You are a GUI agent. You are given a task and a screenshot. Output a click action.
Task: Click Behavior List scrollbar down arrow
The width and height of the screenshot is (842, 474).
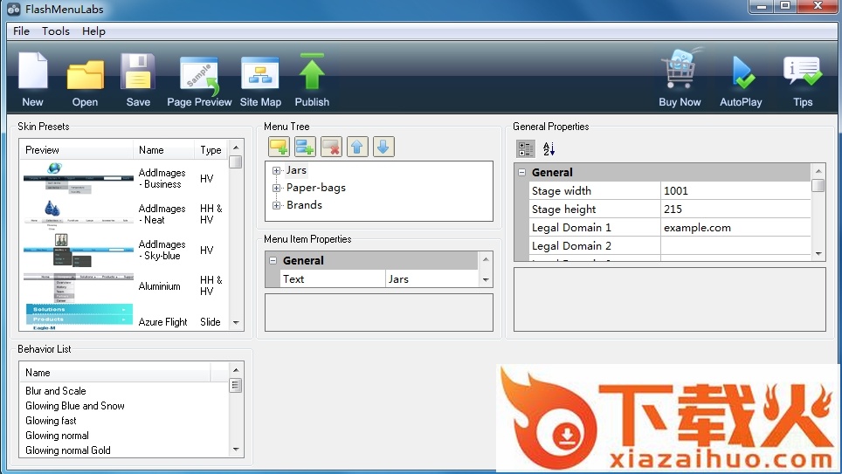(236, 450)
